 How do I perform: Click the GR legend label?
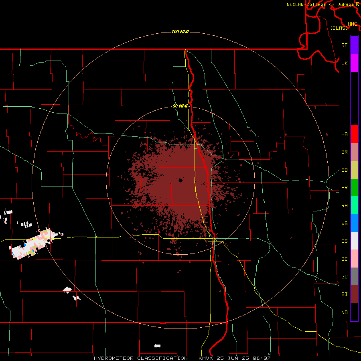344,152
